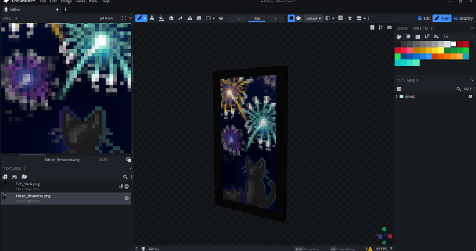Select the Paint Brush tool
The image size is (476, 251).
[x=139, y=18]
